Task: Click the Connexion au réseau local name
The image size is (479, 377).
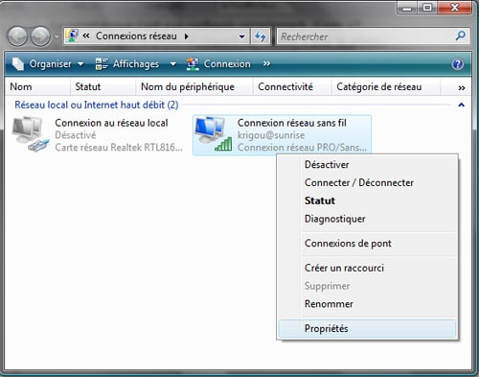Action: pyautogui.click(x=111, y=123)
